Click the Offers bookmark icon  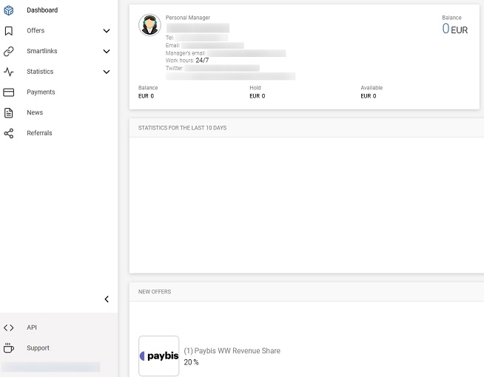coord(9,31)
